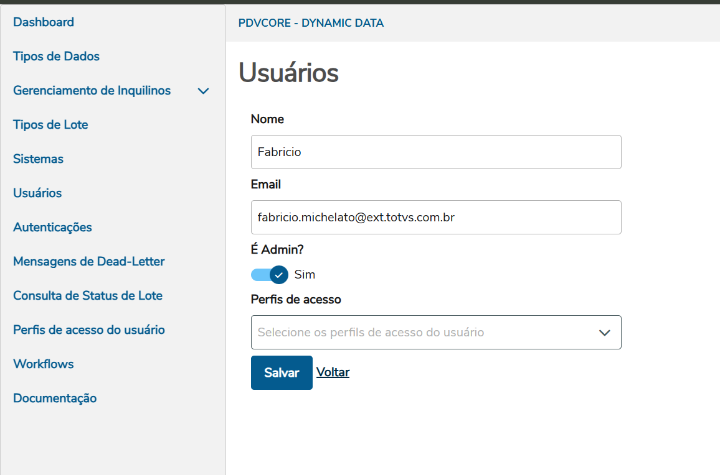This screenshot has width=720, height=475.
Task: Select Perfis de acesso do usuário
Action: [89, 330]
